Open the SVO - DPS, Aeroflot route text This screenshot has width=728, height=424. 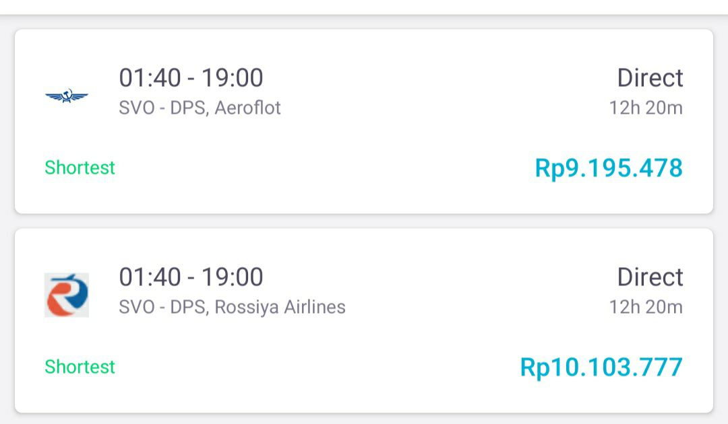[x=200, y=108]
